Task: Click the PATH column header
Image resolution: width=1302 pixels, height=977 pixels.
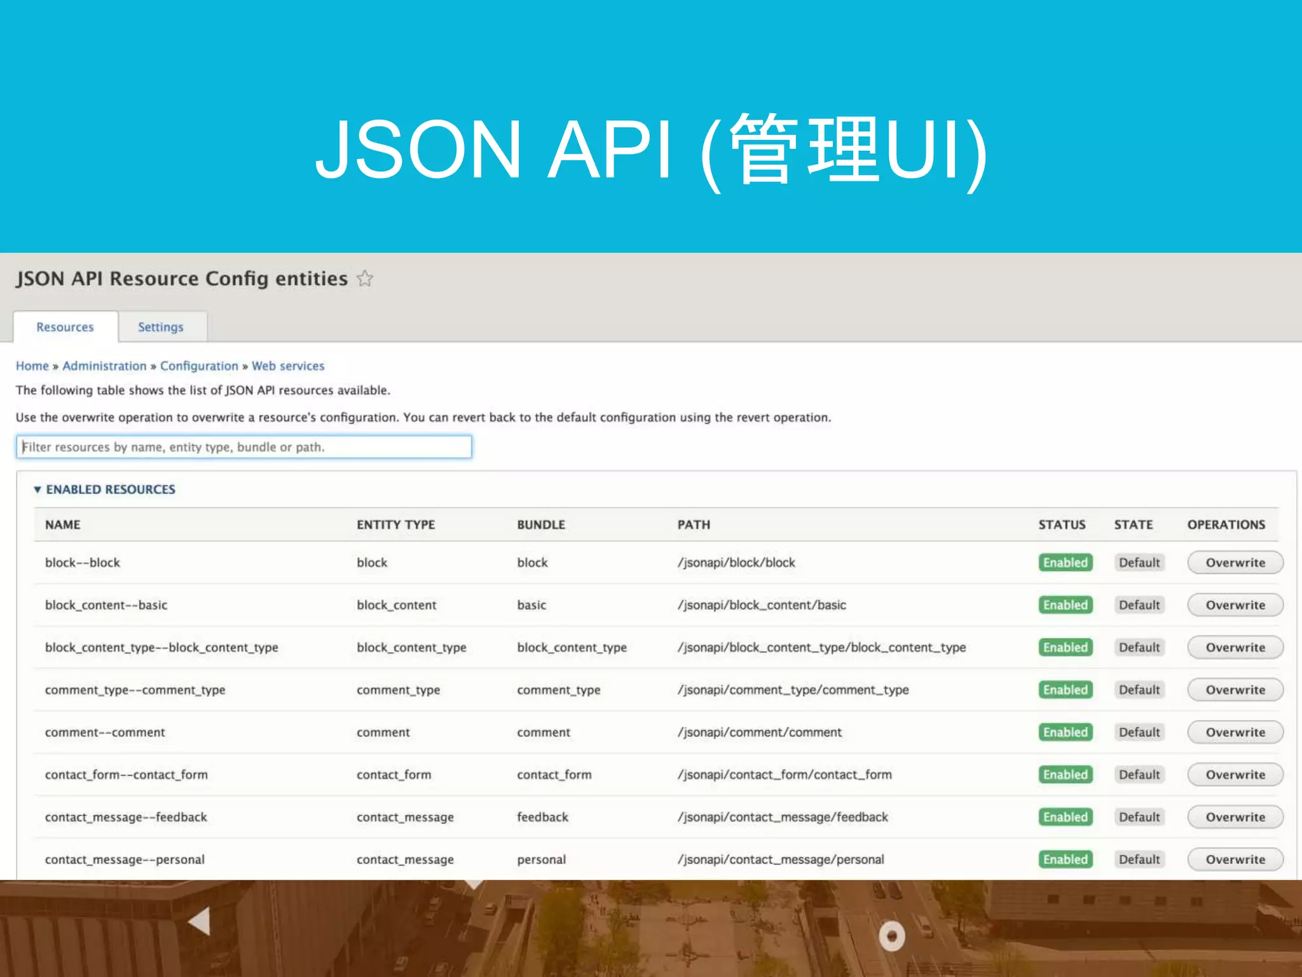Action: [x=694, y=525]
